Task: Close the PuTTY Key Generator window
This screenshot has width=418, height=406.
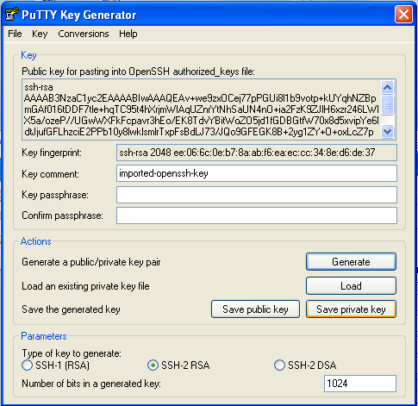Action: pyautogui.click(x=403, y=14)
